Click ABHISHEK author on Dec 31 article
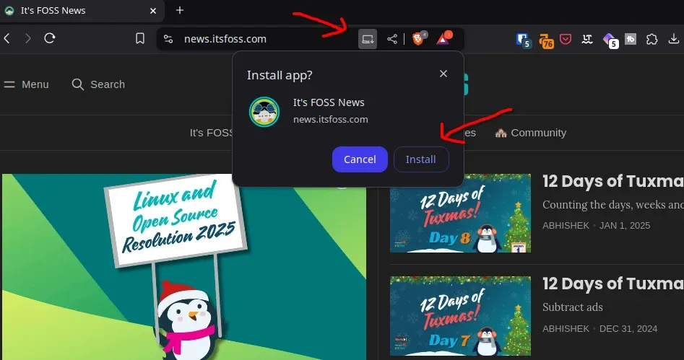The image size is (684, 360). click(566, 329)
